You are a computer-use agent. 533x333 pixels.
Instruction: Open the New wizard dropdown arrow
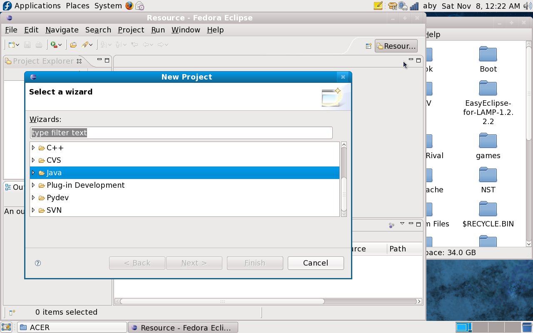(x=18, y=45)
